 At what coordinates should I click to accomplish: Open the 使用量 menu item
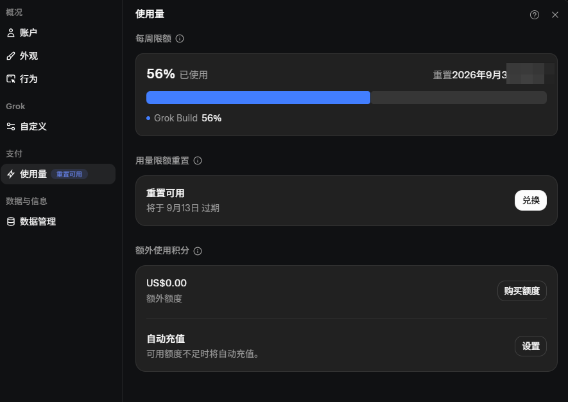tap(58, 174)
